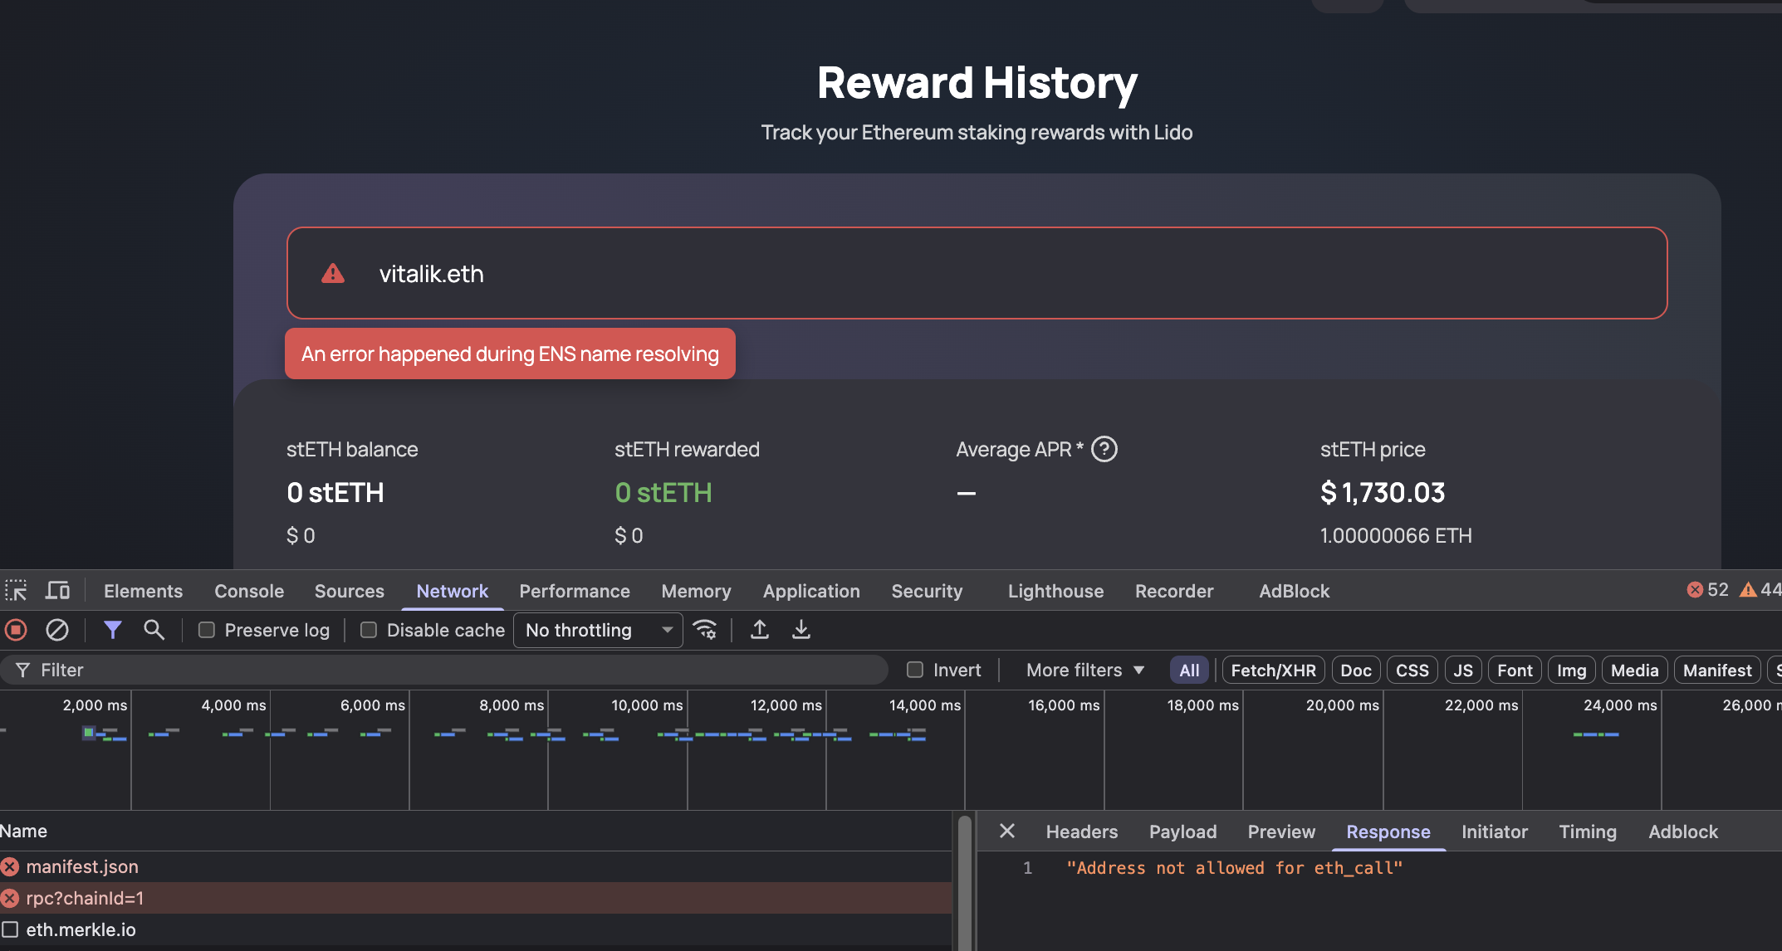
Task: Select the eth.merkle.io request row
Action: tap(476, 930)
